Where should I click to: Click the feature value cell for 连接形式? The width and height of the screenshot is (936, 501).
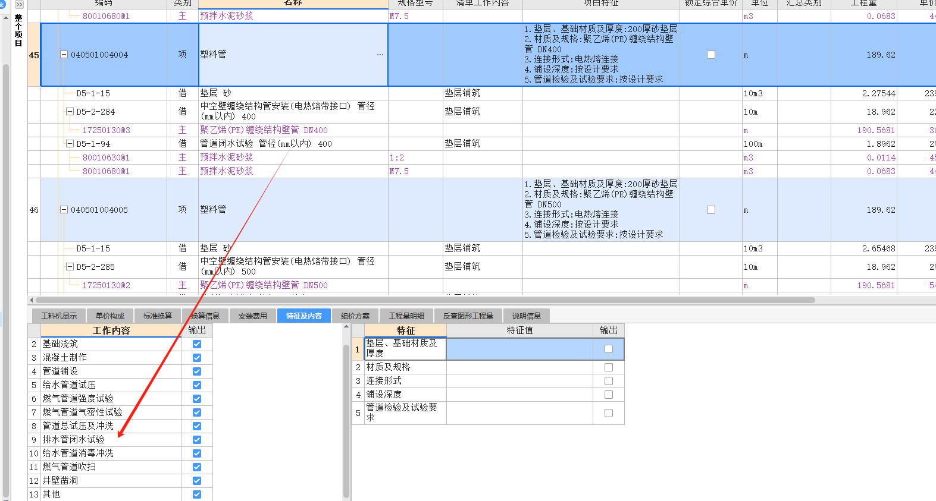[x=519, y=381]
